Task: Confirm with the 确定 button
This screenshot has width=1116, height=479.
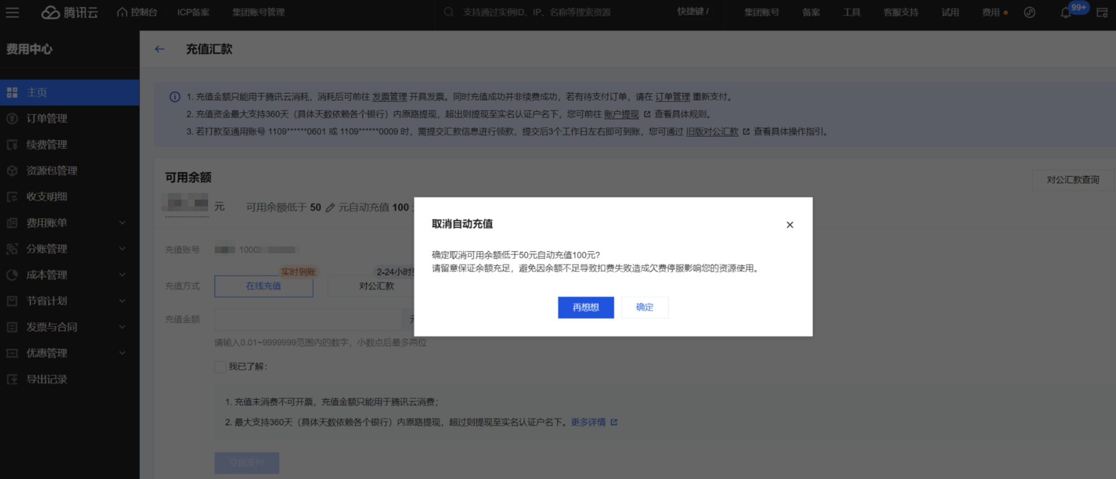Action: pos(644,307)
